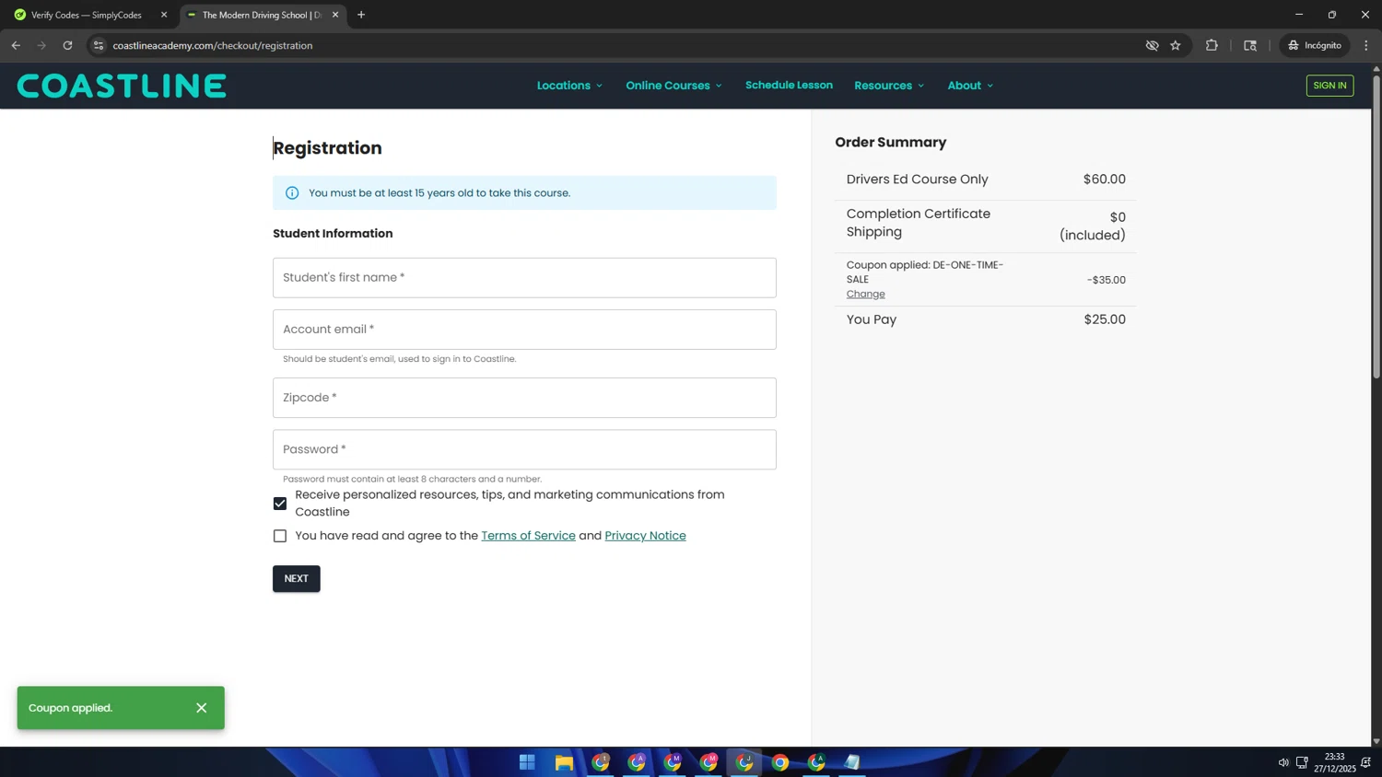Click the SIGN IN button
Screen dimensions: 1382x777
[x=1329, y=86]
